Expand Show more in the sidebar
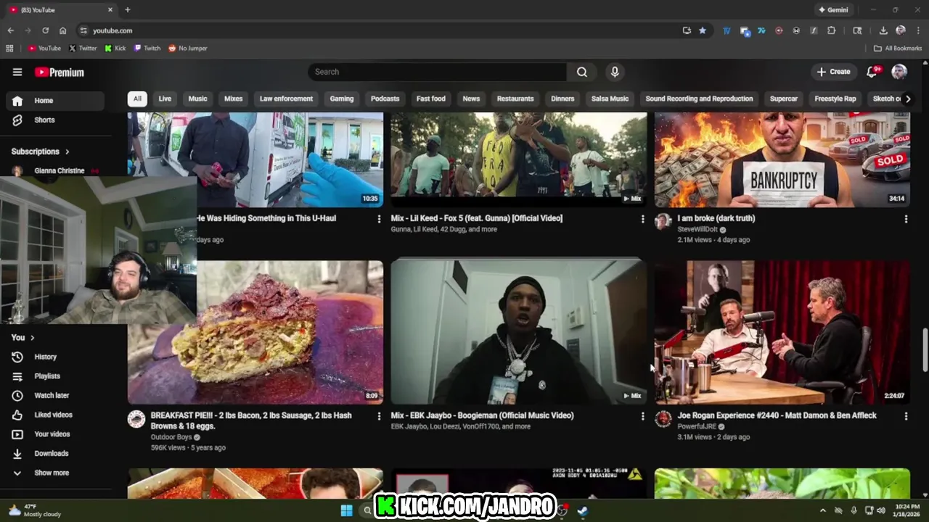The image size is (929, 522). point(55,473)
